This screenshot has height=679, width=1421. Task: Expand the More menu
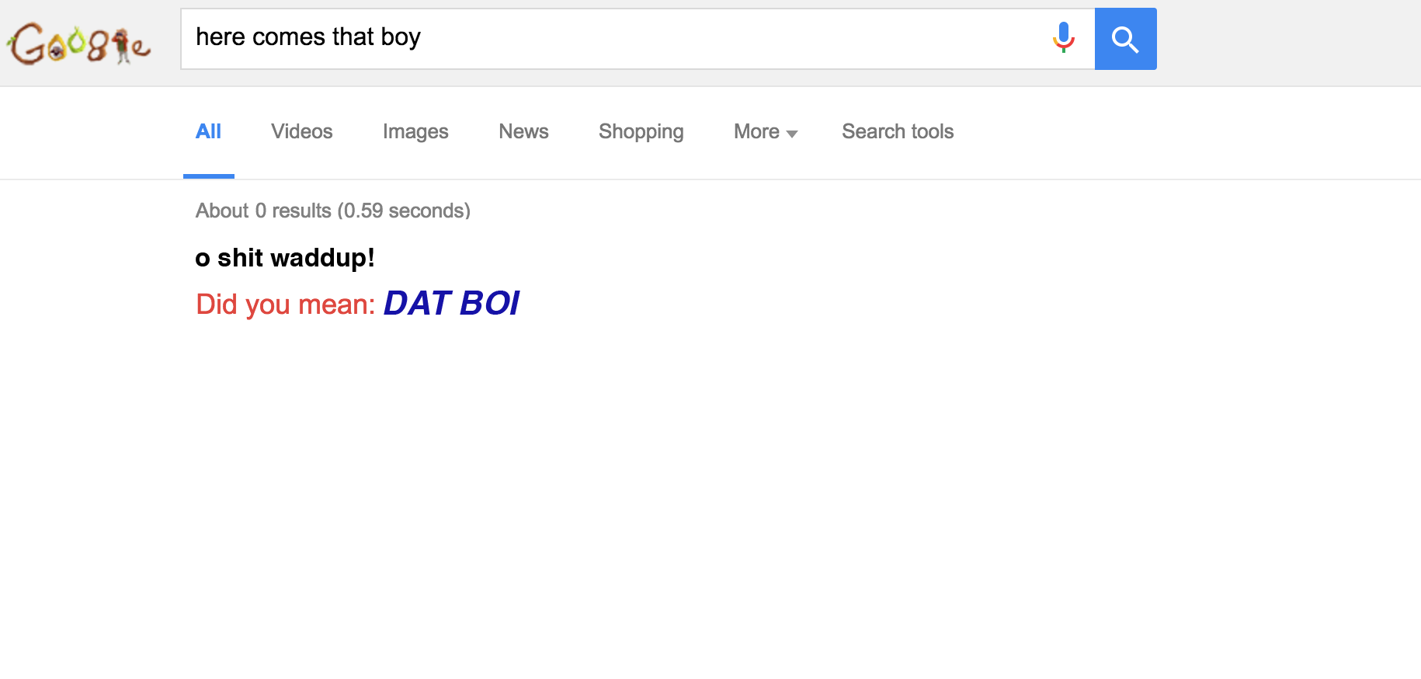(756, 131)
